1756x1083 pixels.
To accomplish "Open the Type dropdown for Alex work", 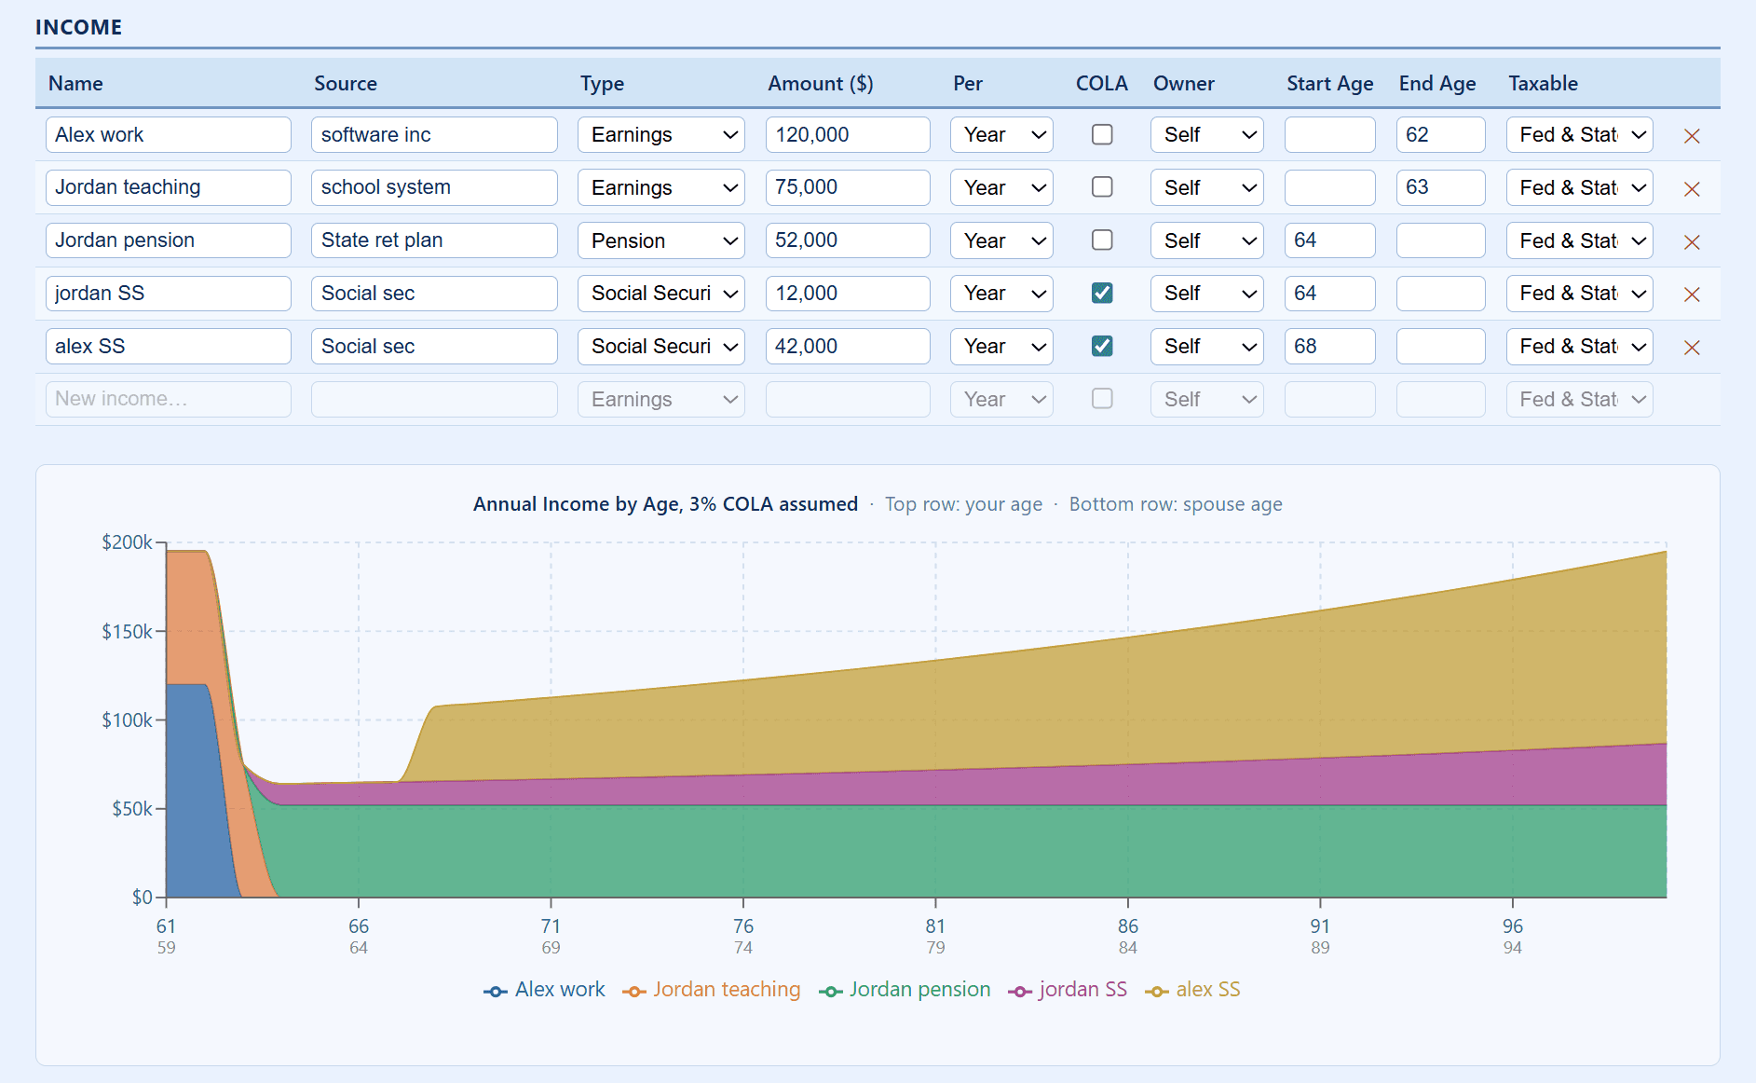I will pyautogui.click(x=660, y=134).
